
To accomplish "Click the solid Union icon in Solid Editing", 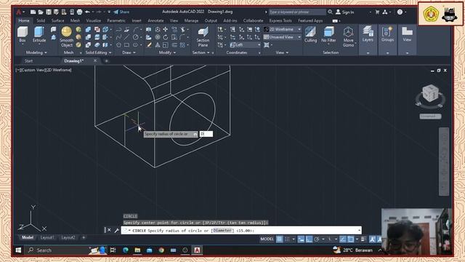I will 89,29.
